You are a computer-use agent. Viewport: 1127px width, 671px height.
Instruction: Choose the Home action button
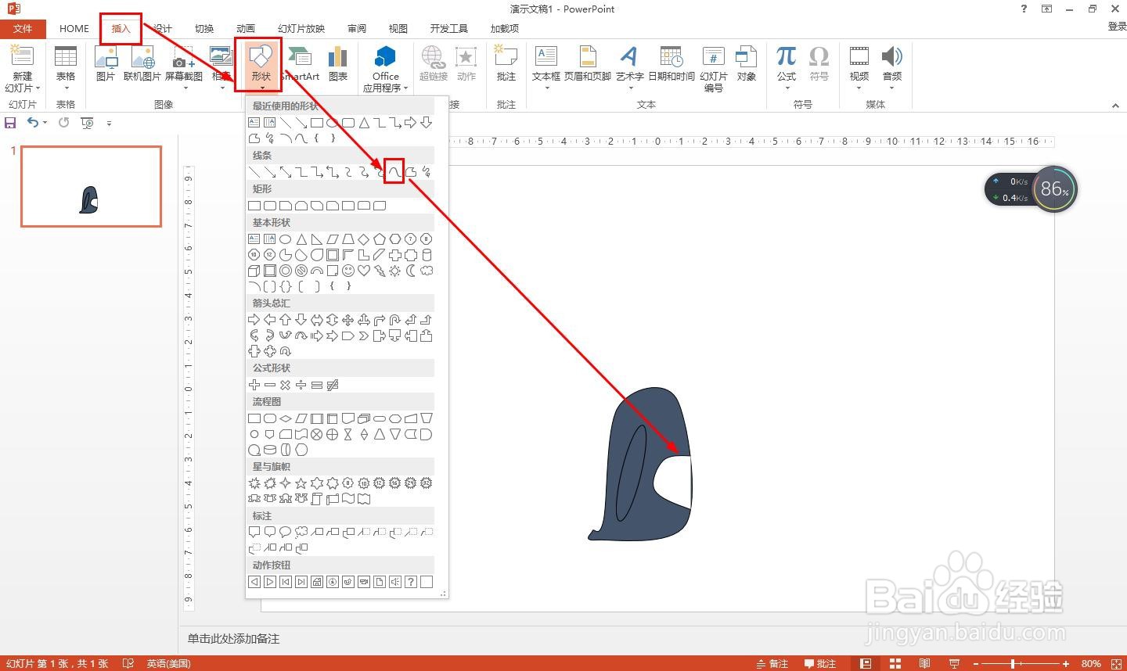coord(317,582)
